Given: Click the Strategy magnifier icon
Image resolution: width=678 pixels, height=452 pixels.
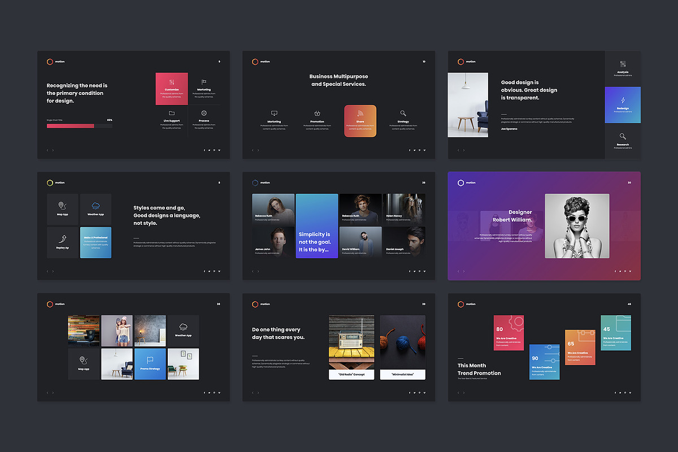Looking at the screenshot, I should point(403,114).
